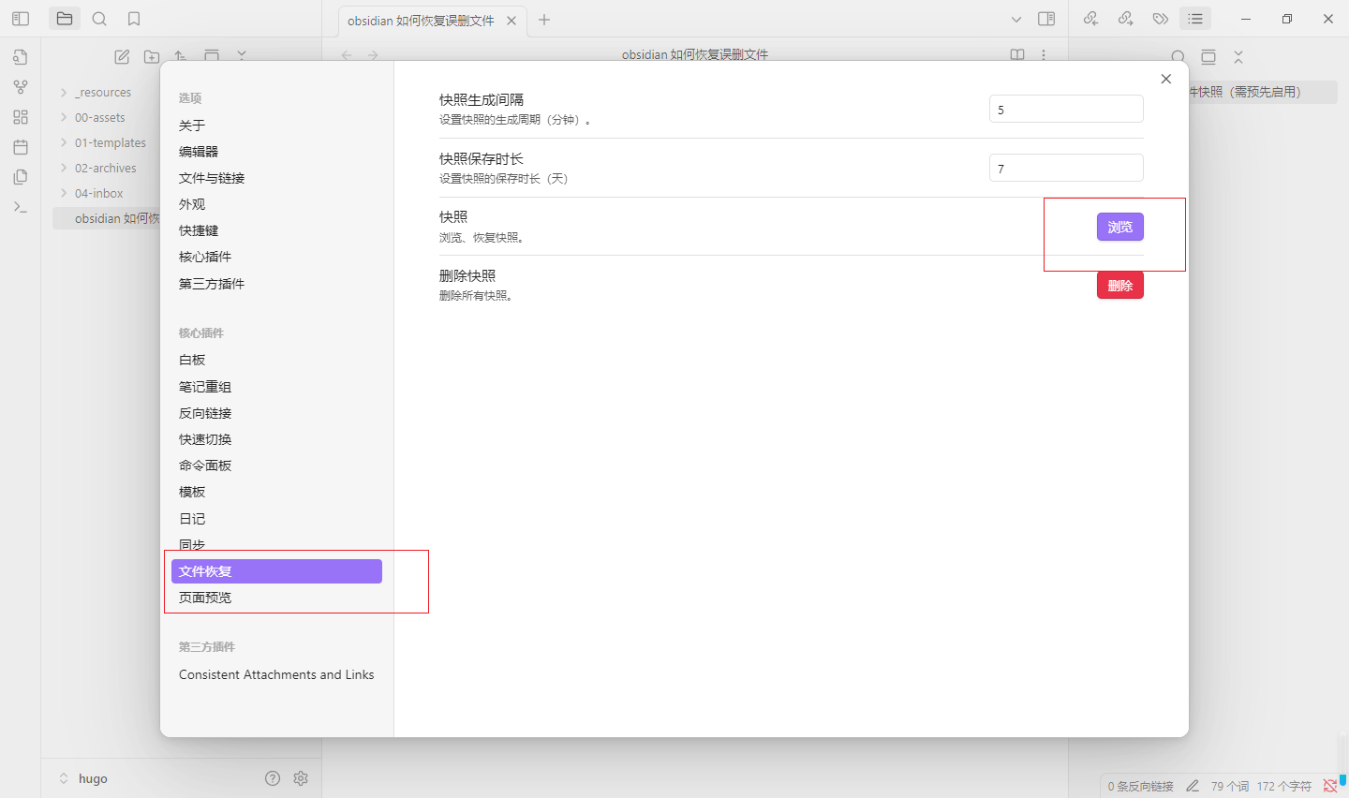Open the bookmarks panel icon
Image resolution: width=1349 pixels, height=798 pixels.
pos(134,19)
